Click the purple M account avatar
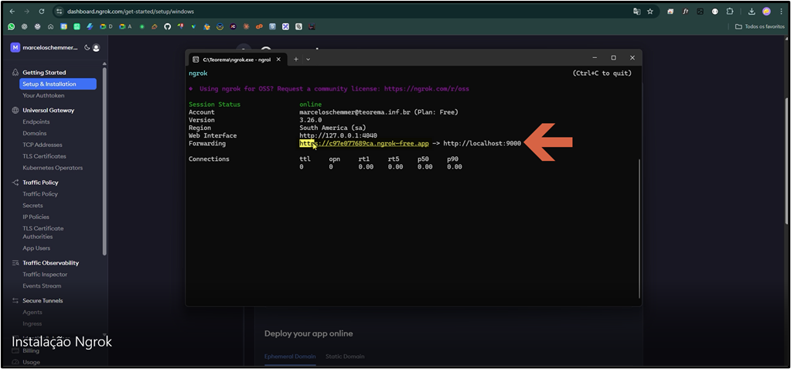This screenshot has width=791, height=369. pos(15,47)
